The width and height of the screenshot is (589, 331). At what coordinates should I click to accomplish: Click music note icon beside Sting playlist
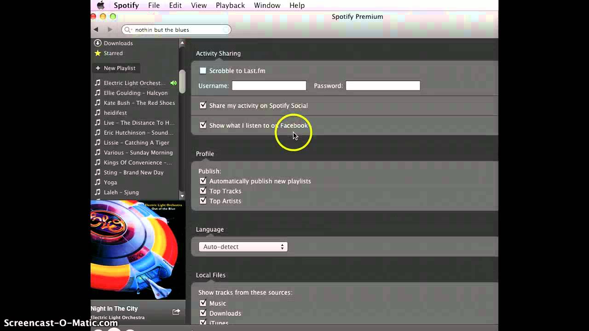pos(98,172)
